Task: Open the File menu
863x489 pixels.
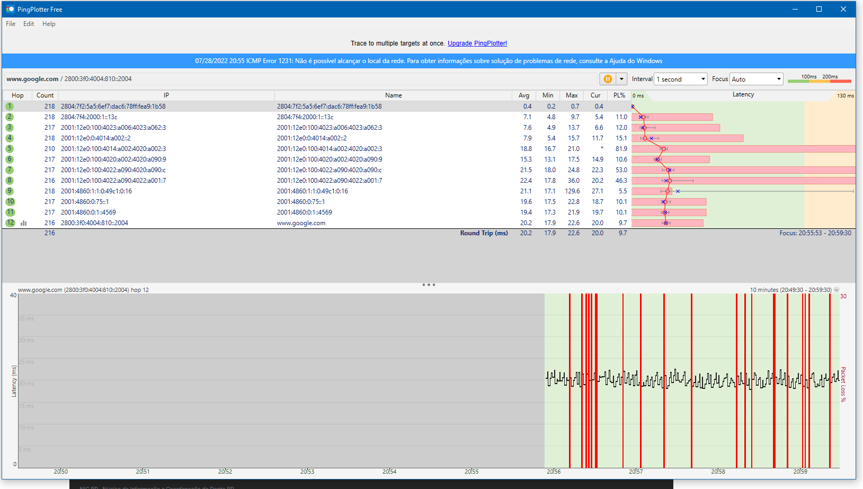Action: pos(11,24)
